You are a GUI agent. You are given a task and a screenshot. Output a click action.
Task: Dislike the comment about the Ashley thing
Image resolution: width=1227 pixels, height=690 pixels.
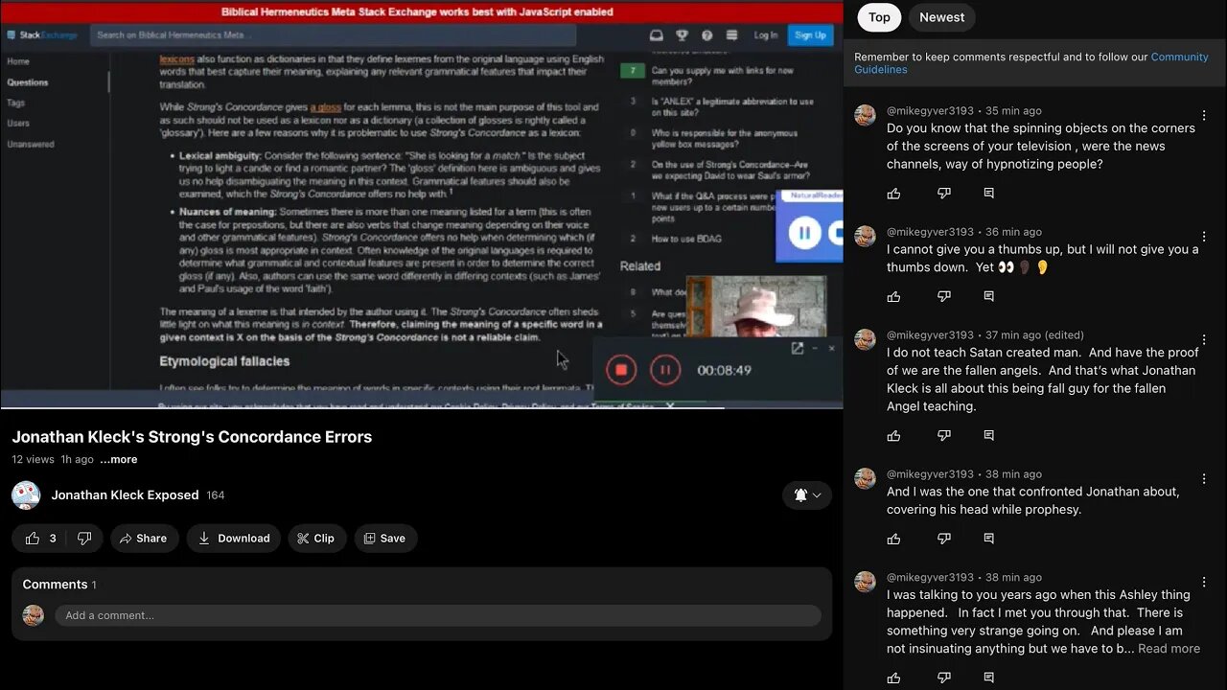(x=944, y=678)
